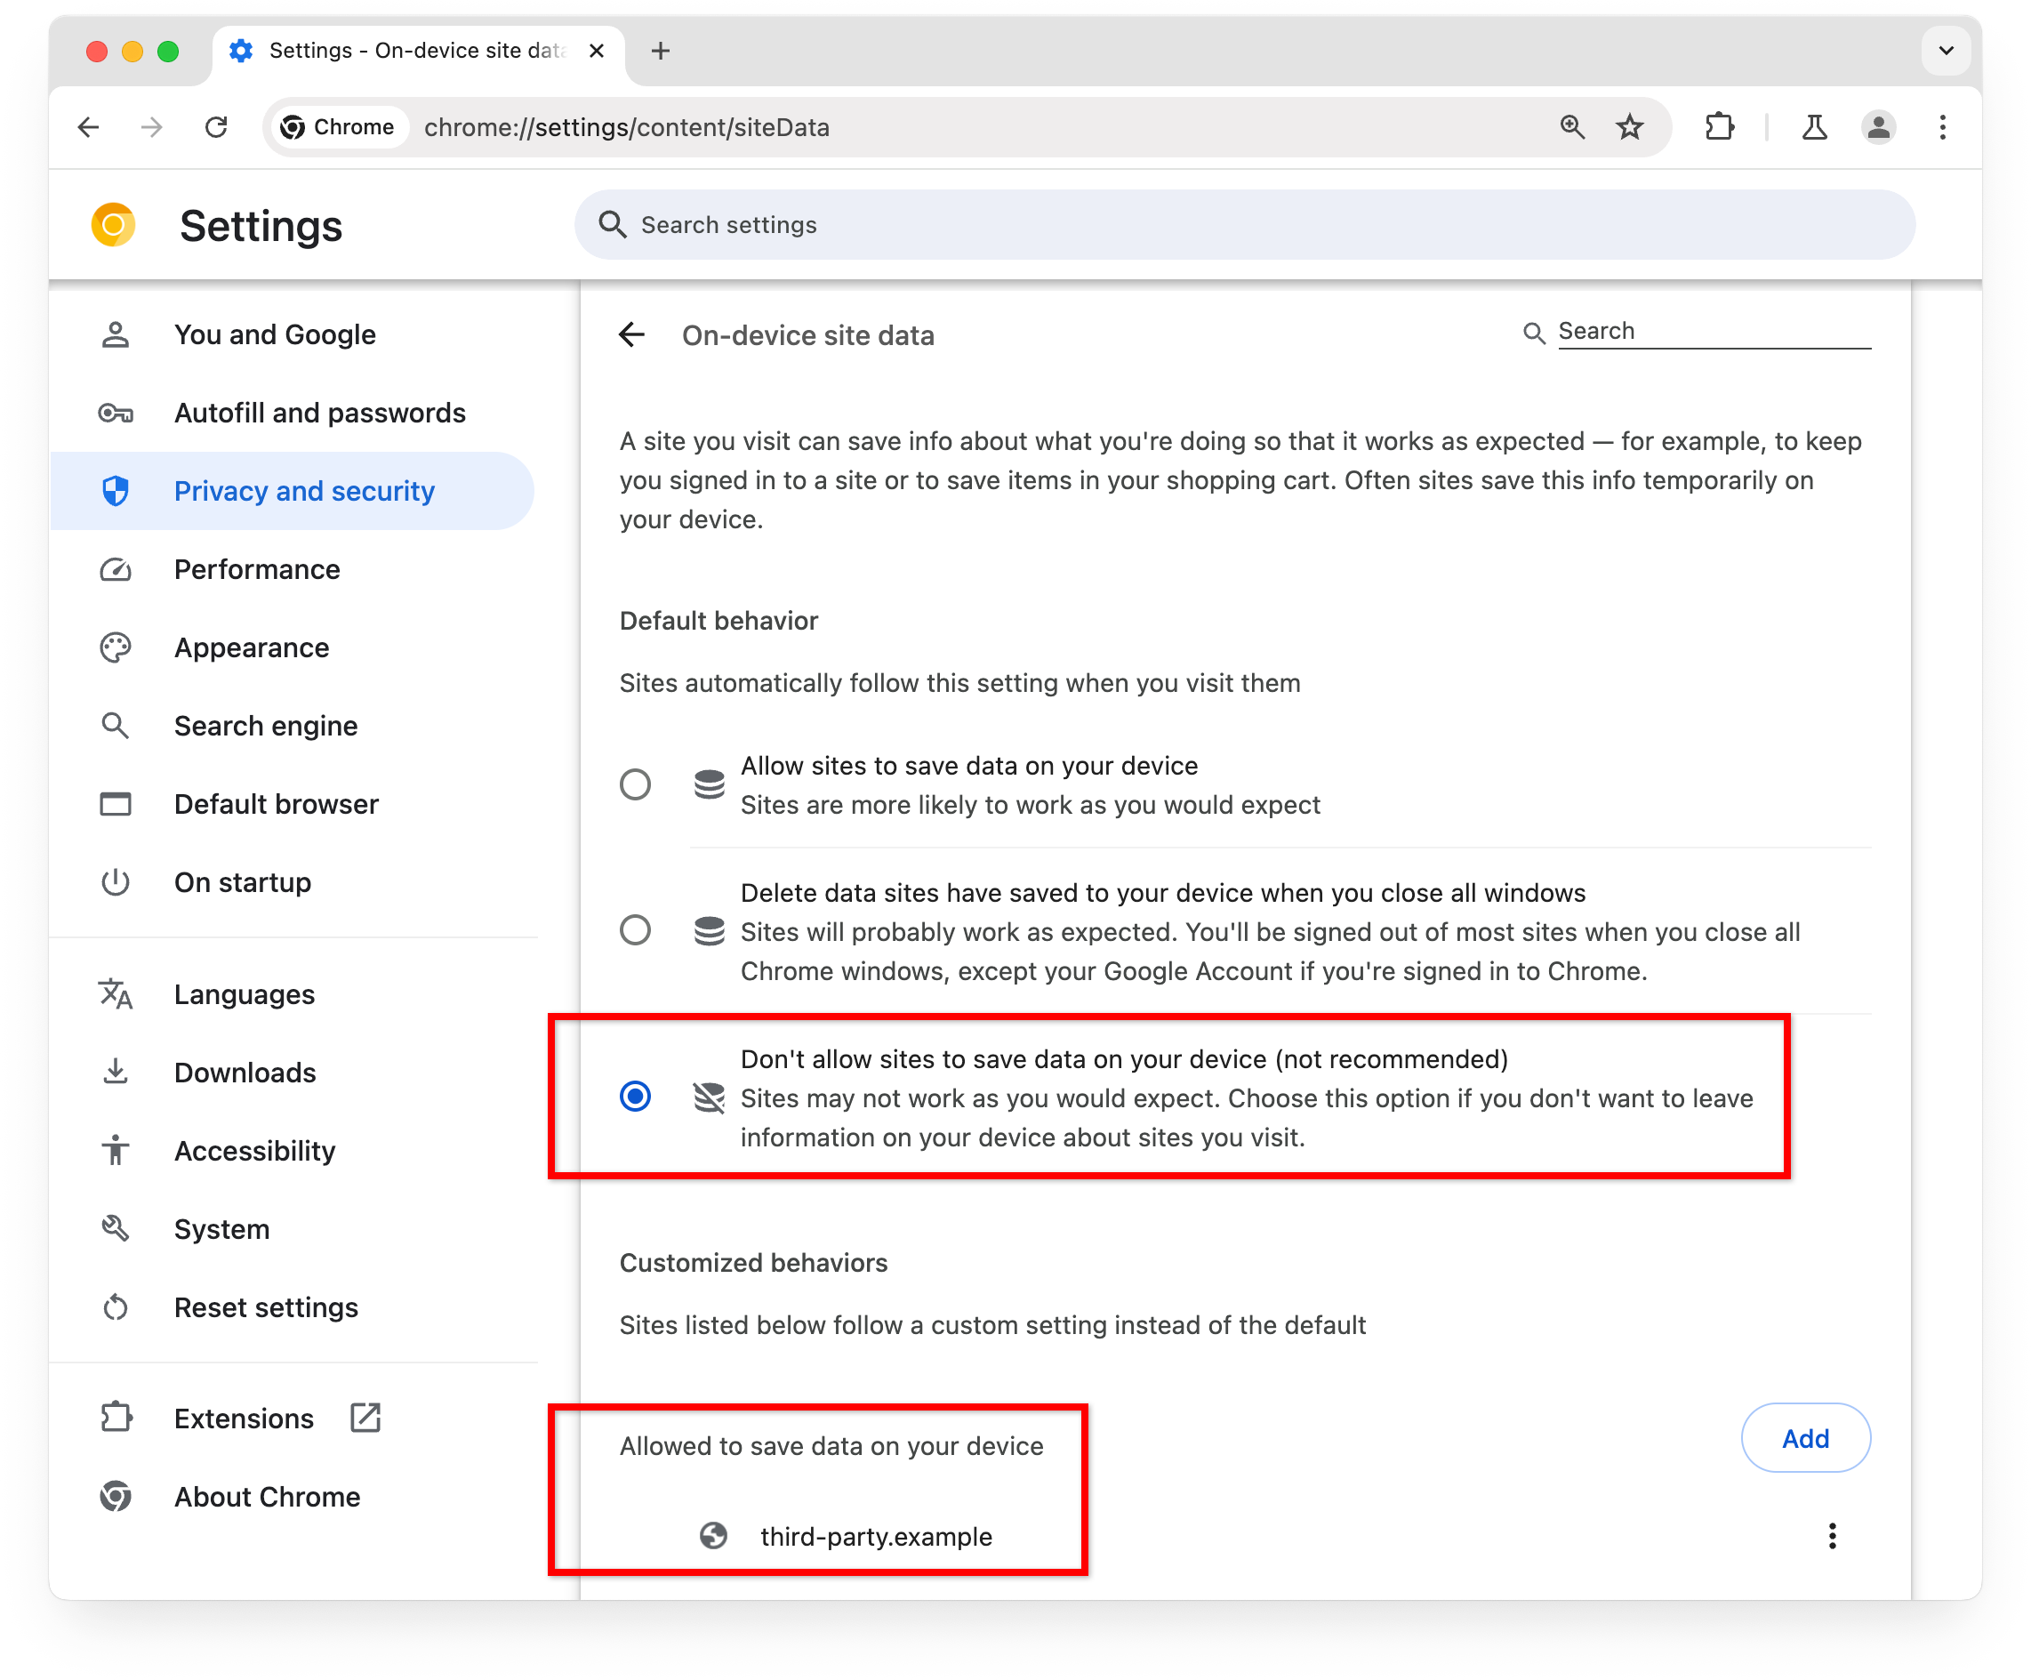
Task: Select Allow sites to save data option
Action: (x=636, y=783)
